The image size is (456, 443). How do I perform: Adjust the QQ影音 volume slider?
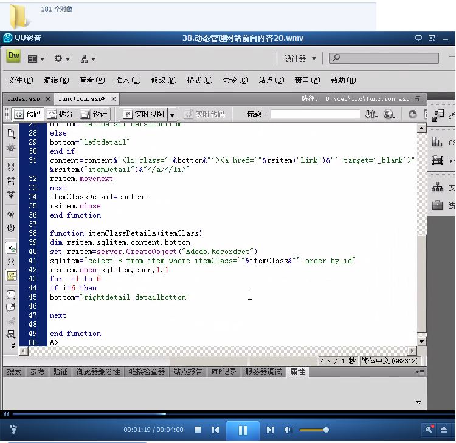coord(314,430)
